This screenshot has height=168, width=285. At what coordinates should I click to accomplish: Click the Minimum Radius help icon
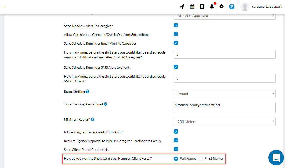pos(93,119)
